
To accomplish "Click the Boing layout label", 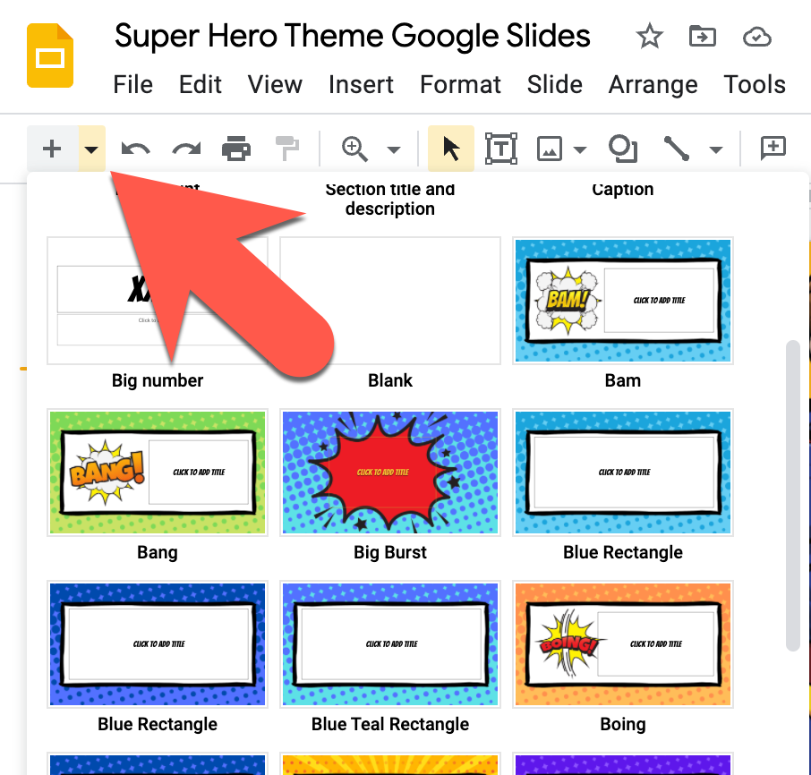I will pyautogui.click(x=623, y=725).
